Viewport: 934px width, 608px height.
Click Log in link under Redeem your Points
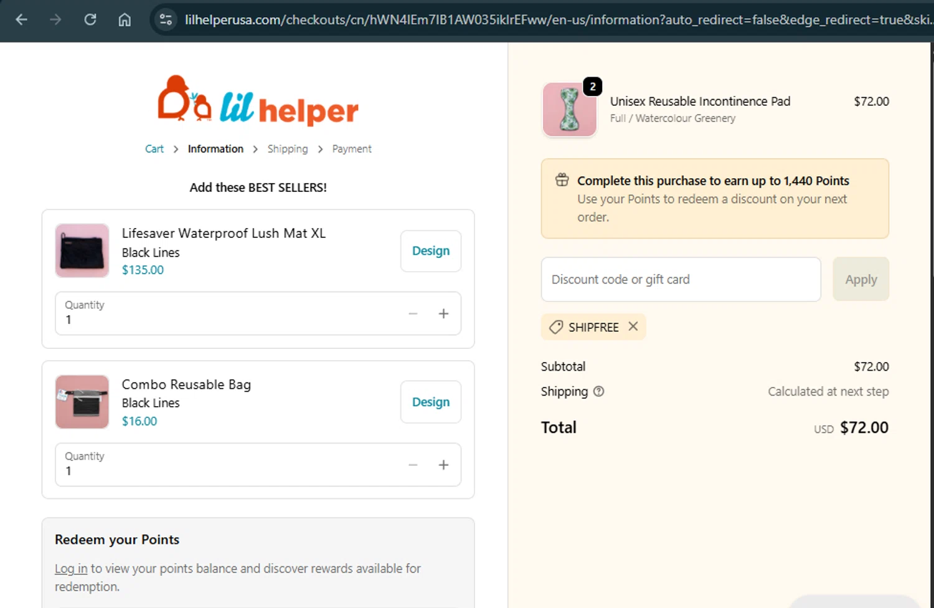pos(71,569)
